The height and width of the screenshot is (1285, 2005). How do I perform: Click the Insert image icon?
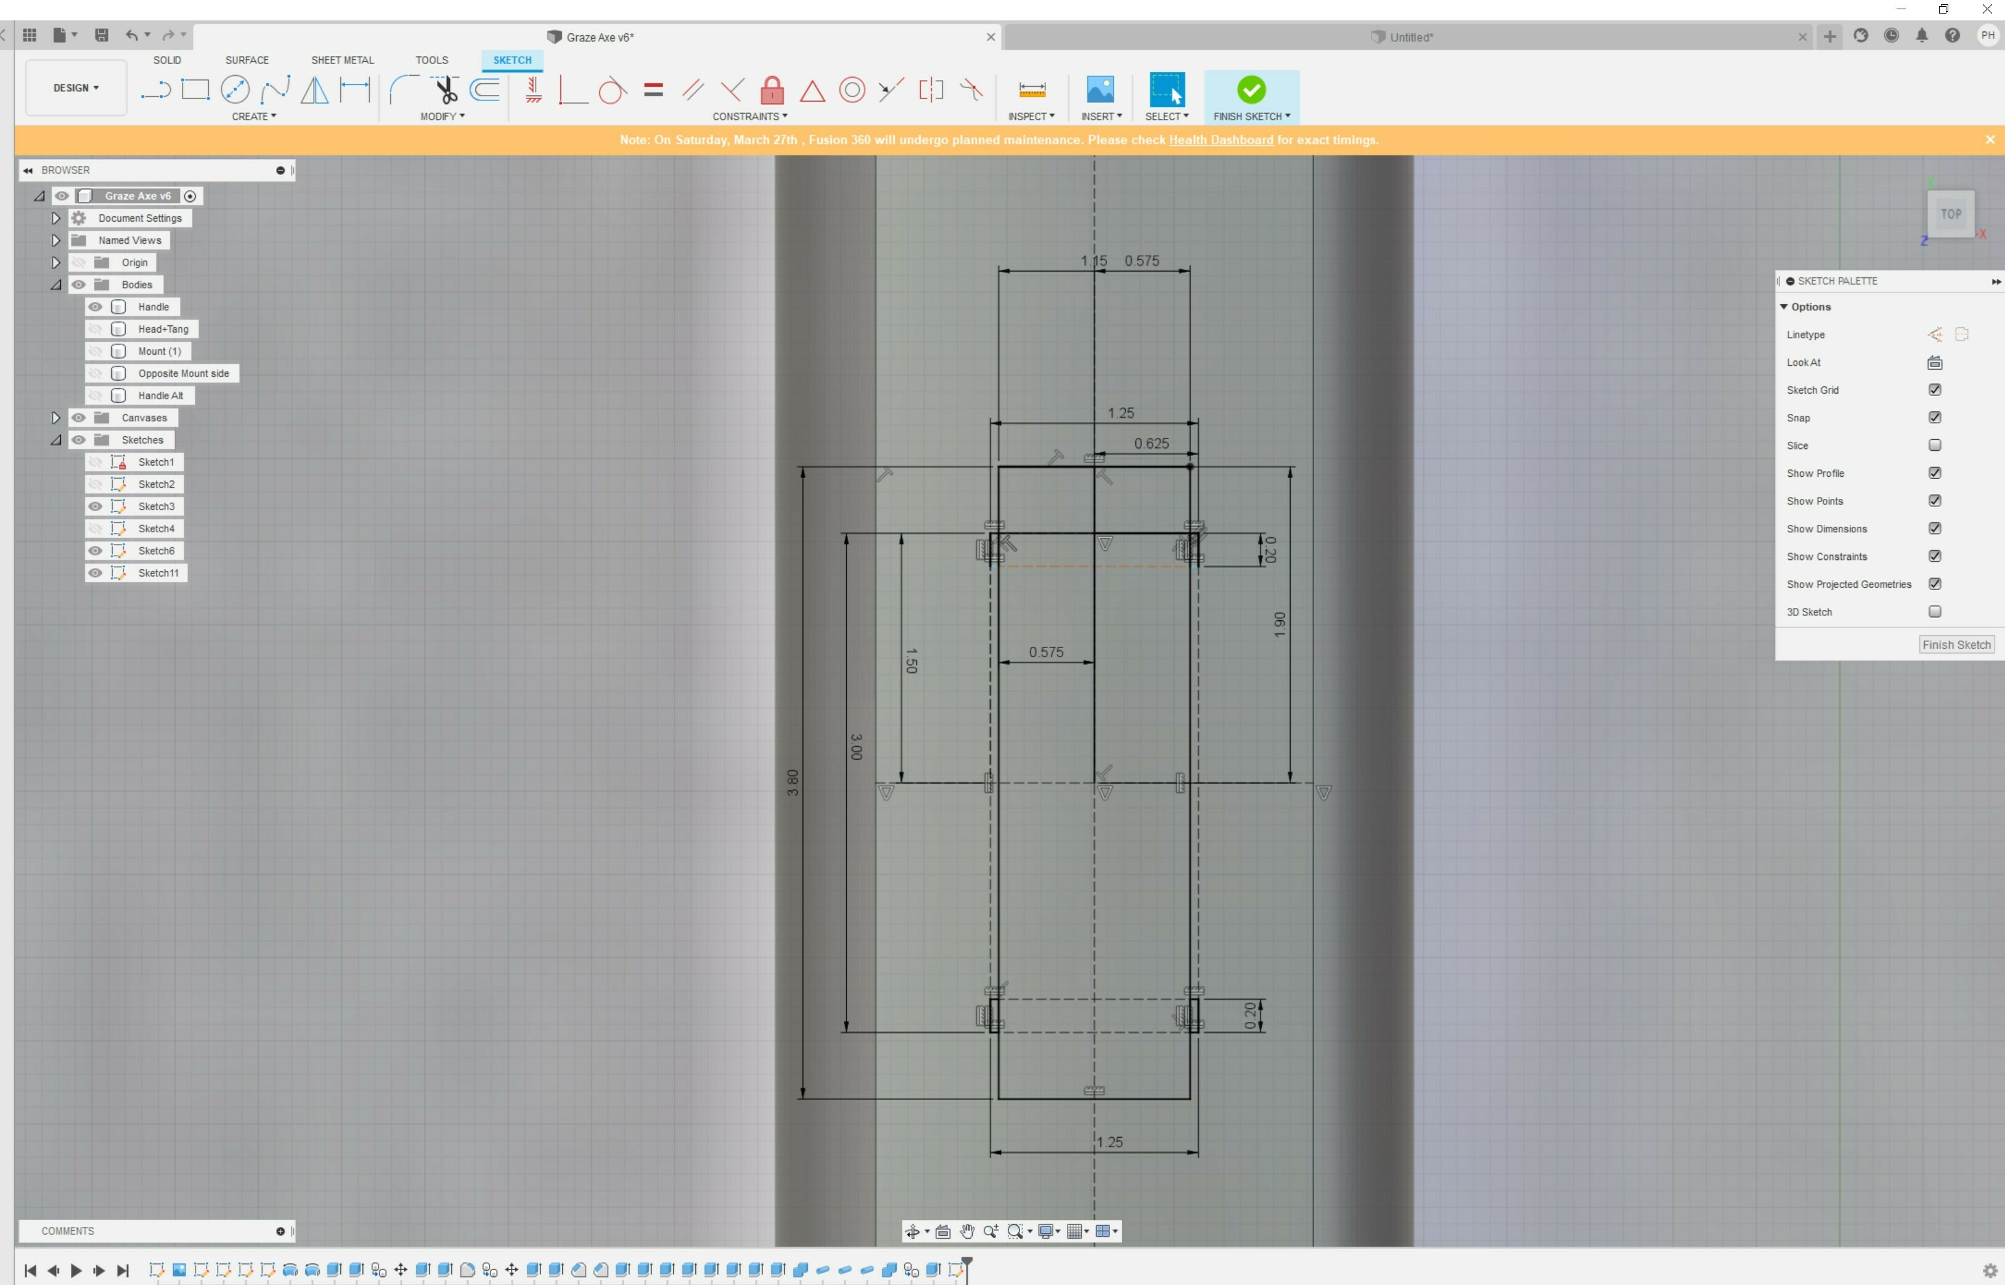pyautogui.click(x=1100, y=89)
